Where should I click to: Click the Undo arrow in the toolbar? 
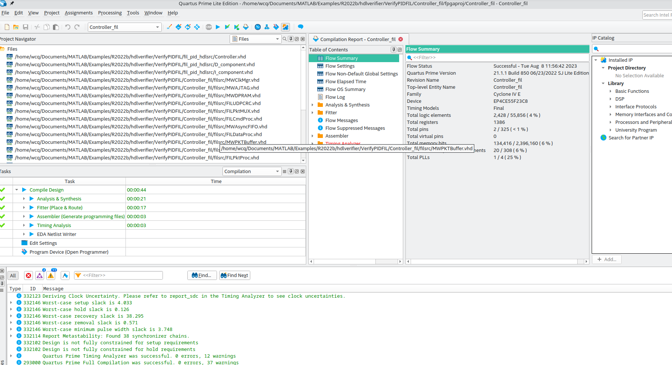(x=67, y=27)
